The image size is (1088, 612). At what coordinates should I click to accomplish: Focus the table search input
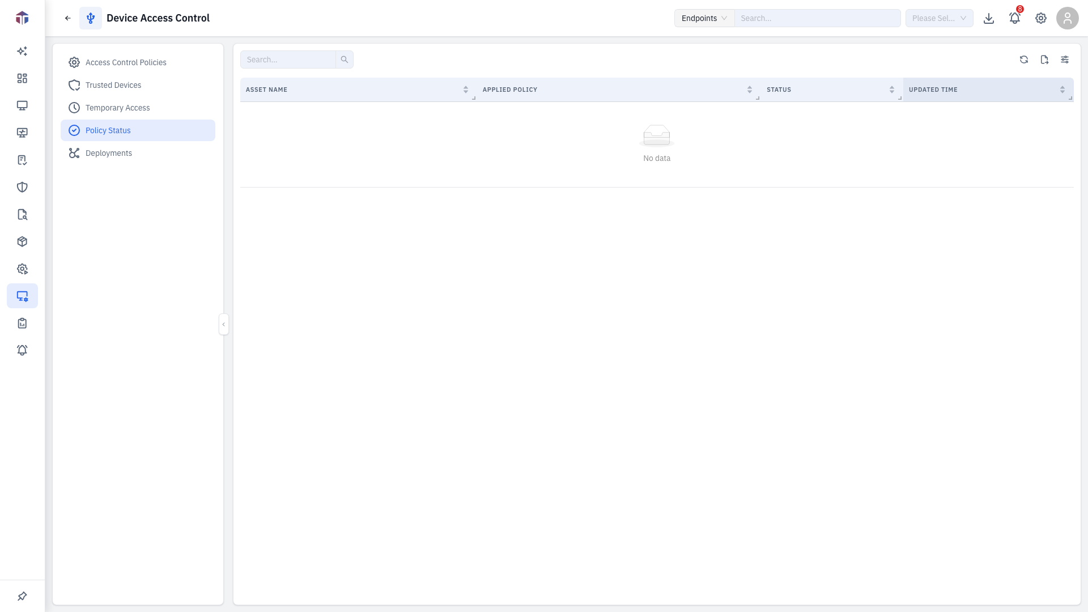pos(288,59)
